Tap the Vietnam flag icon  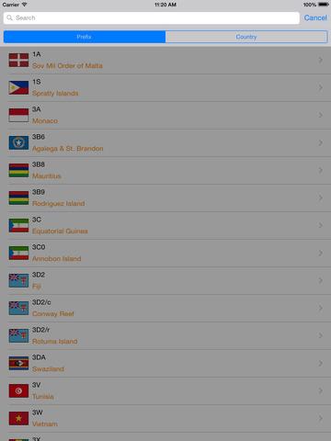pyautogui.click(x=18, y=418)
